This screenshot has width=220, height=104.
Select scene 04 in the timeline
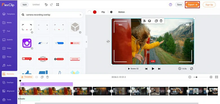click(102, 91)
